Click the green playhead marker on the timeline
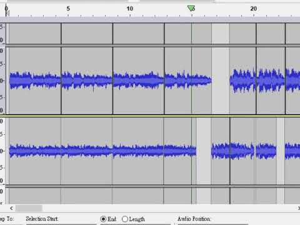 (191, 8)
